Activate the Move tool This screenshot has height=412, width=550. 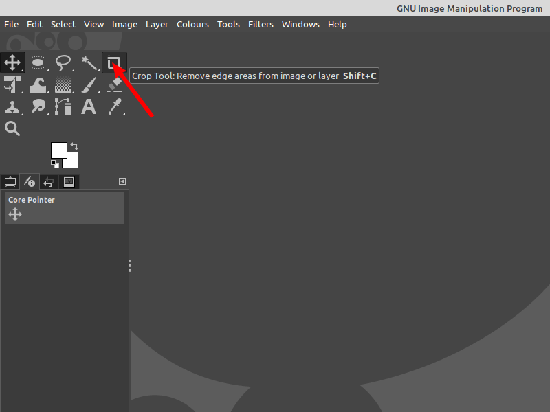[12, 62]
